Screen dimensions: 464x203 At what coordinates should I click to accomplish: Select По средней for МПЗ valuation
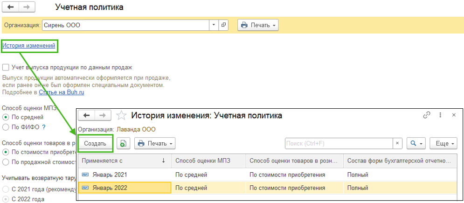click(5, 117)
